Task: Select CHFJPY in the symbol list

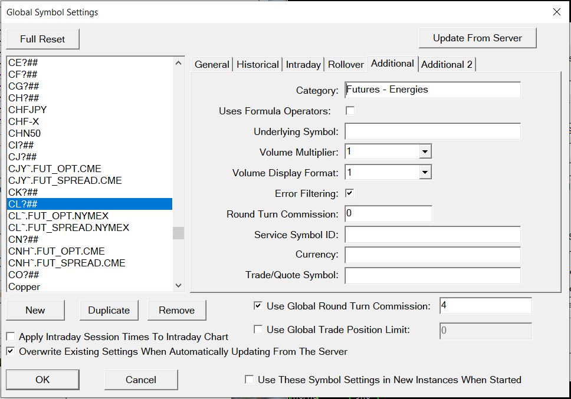Action: (x=28, y=110)
